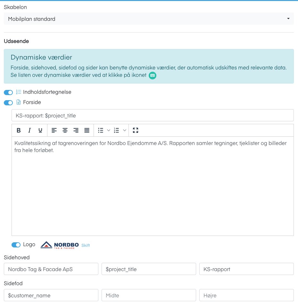Expand numbered list style options
This screenshot has height=306, width=298.
tap(124, 130)
